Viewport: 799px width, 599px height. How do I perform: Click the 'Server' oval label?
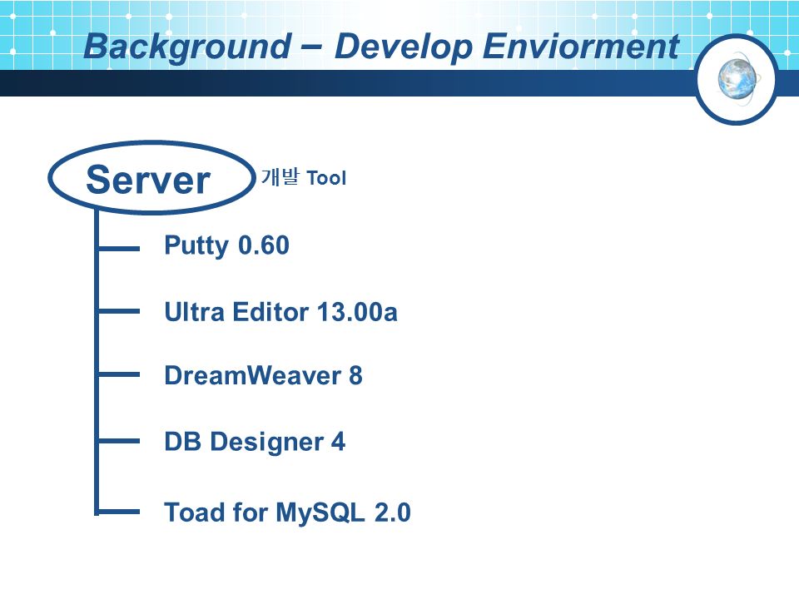point(151,178)
